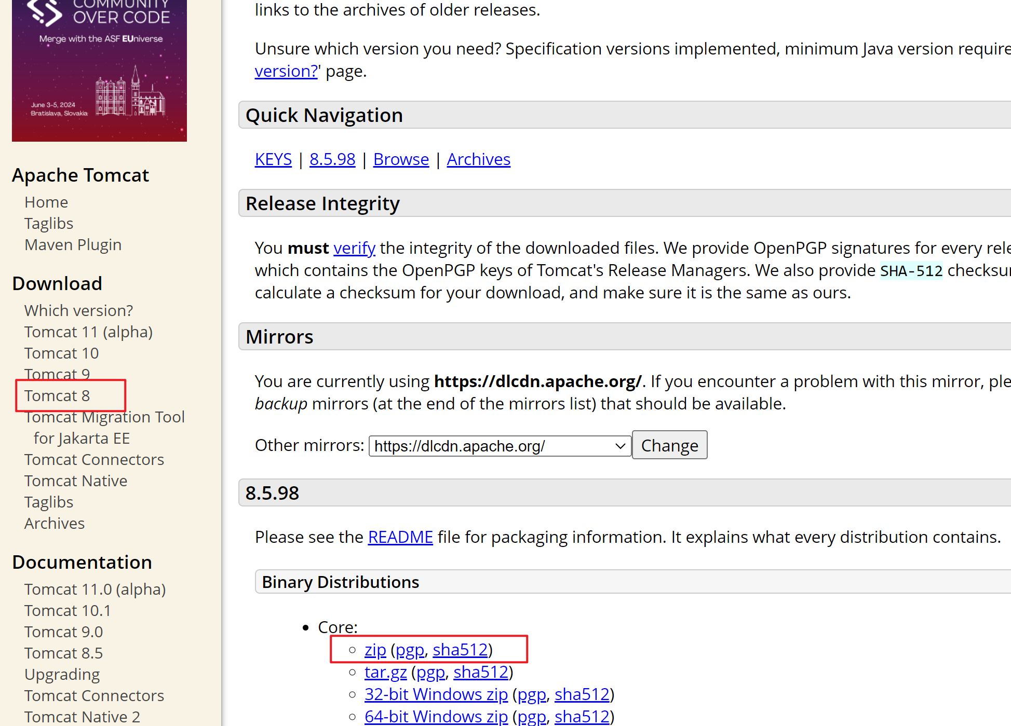Viewport: 1011px width, 726px height.
Task: Click the Community Over Code banner image
Action: [x=99, y=70]
